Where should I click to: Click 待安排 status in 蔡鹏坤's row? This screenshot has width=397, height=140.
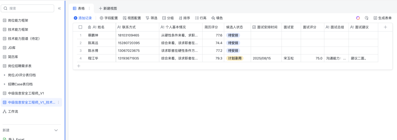(x=233, y=35)
